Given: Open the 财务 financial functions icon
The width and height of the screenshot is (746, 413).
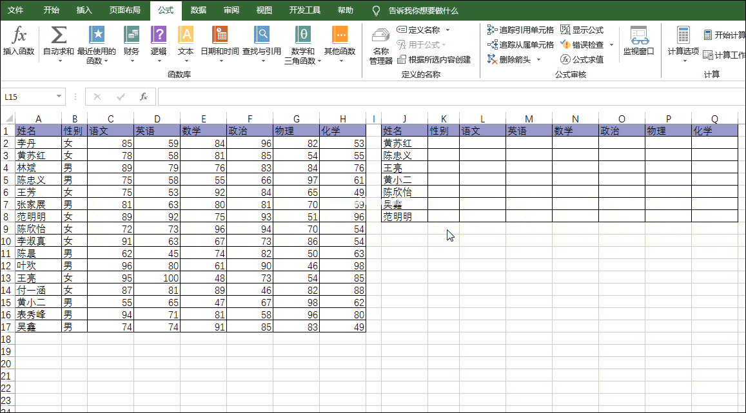Looking at the screenshot, I should pyautogui.click(x=132, y=36).
